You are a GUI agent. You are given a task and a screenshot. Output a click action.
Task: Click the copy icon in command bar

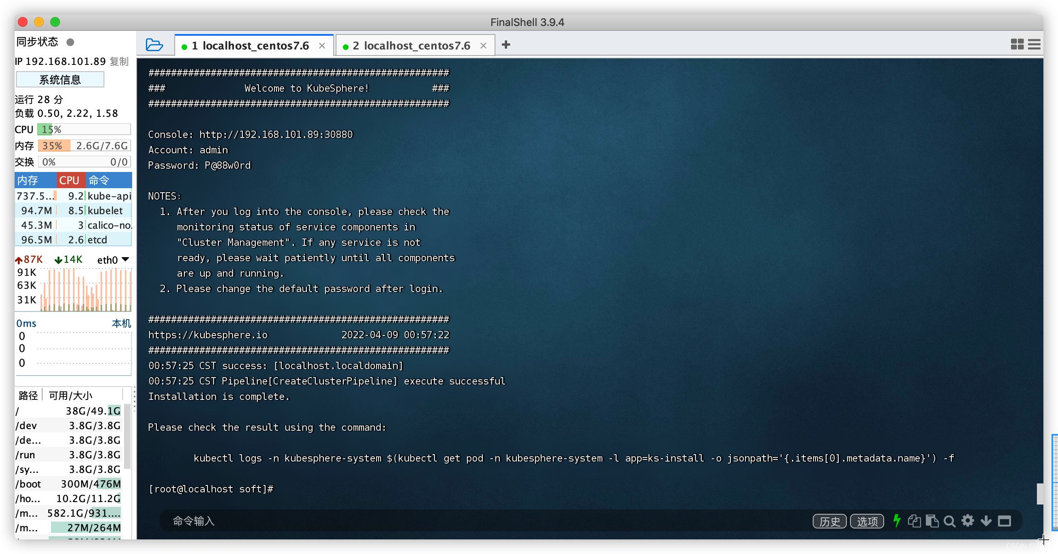[x=914, y=521]
